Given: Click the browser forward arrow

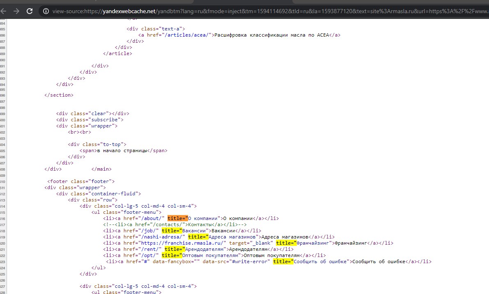Looking at the screenshot, I should point(16,11).
